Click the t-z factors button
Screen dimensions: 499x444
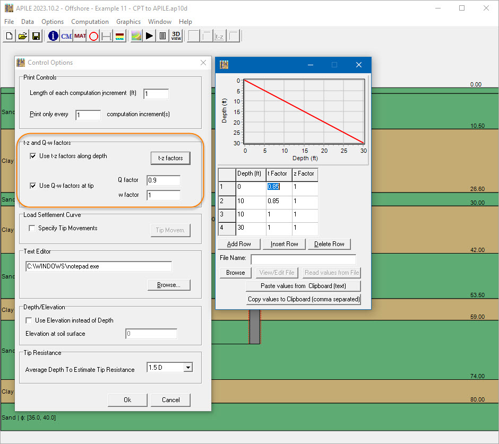[170, 158]
